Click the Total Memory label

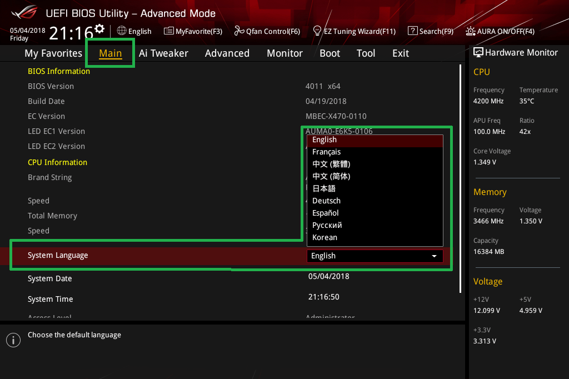pyautogui.click(x=53, y=216)
